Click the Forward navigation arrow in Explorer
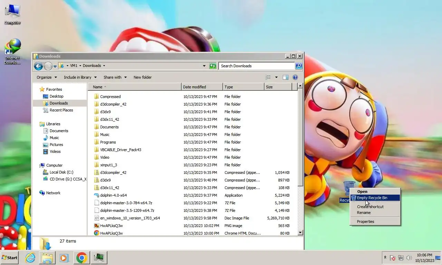 click(x=48, y=66)
